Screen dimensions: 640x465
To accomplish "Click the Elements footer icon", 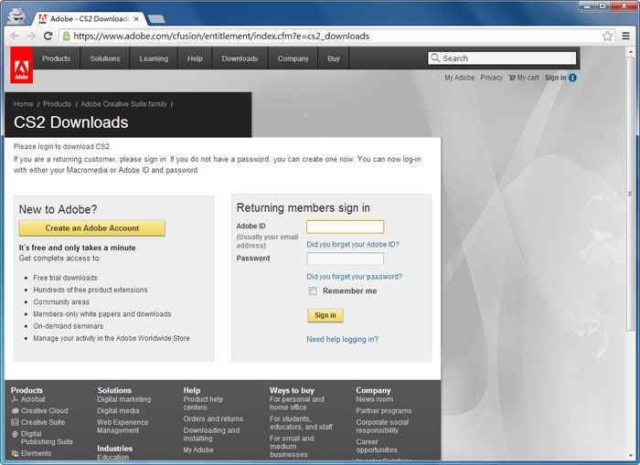I will pyautogui.click(x=16, y=453).
